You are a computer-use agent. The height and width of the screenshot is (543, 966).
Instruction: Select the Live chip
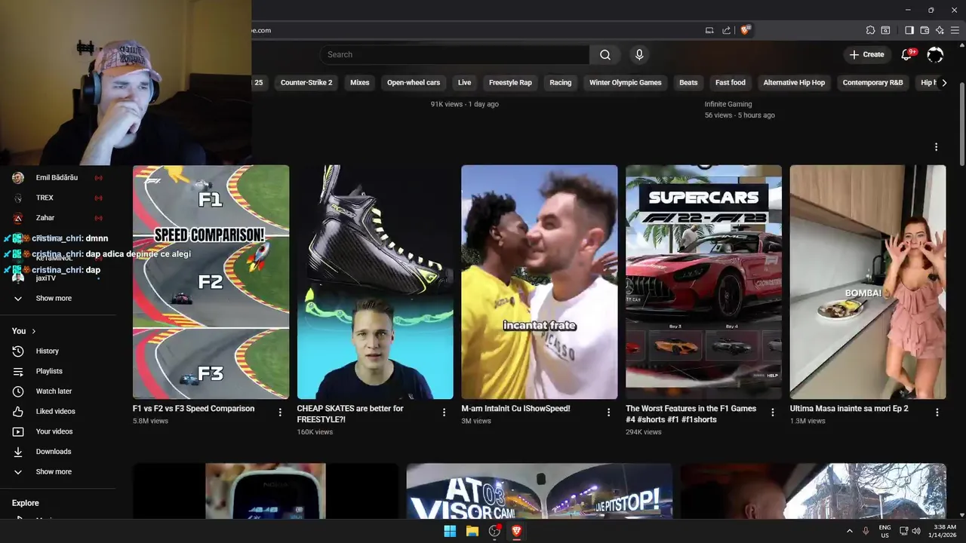[x=464, y=83]
